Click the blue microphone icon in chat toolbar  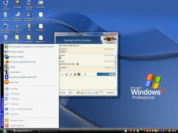coord(93,93)
